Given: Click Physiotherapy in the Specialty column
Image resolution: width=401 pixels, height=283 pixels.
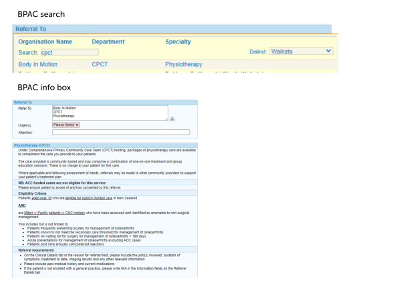Looking at the screenshot, I should (186, 64).
